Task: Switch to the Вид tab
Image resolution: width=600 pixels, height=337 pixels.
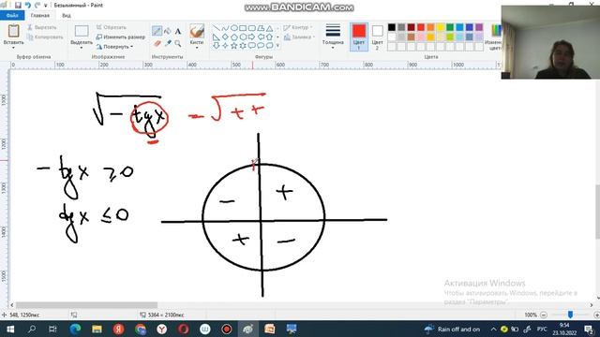Action: point(67,16)
